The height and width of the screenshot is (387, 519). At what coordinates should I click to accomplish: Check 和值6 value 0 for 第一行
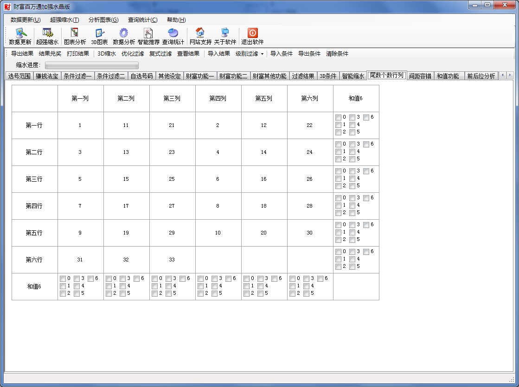(x=339, y=117)
